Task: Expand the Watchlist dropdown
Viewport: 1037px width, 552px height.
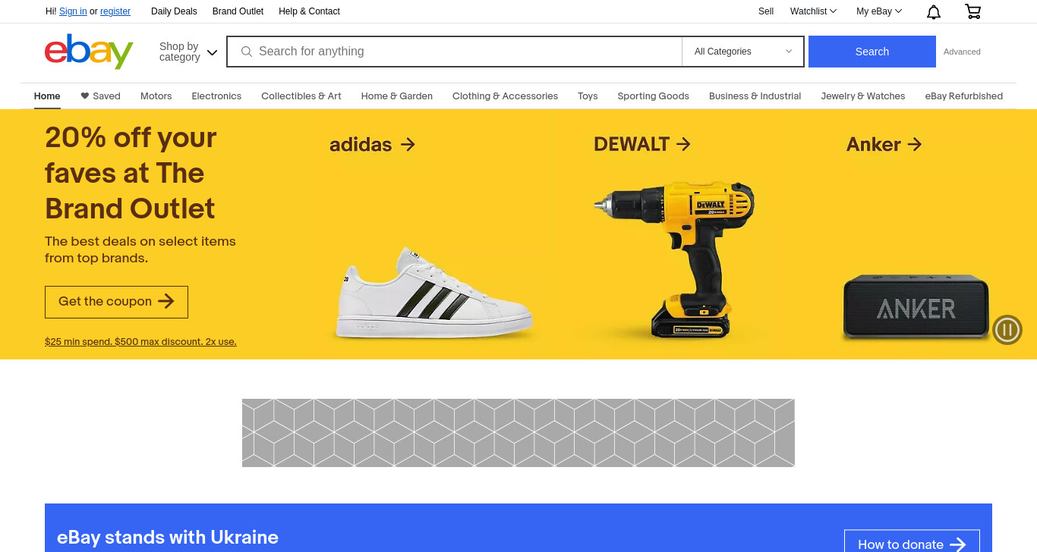Action: tap(813, 11)
